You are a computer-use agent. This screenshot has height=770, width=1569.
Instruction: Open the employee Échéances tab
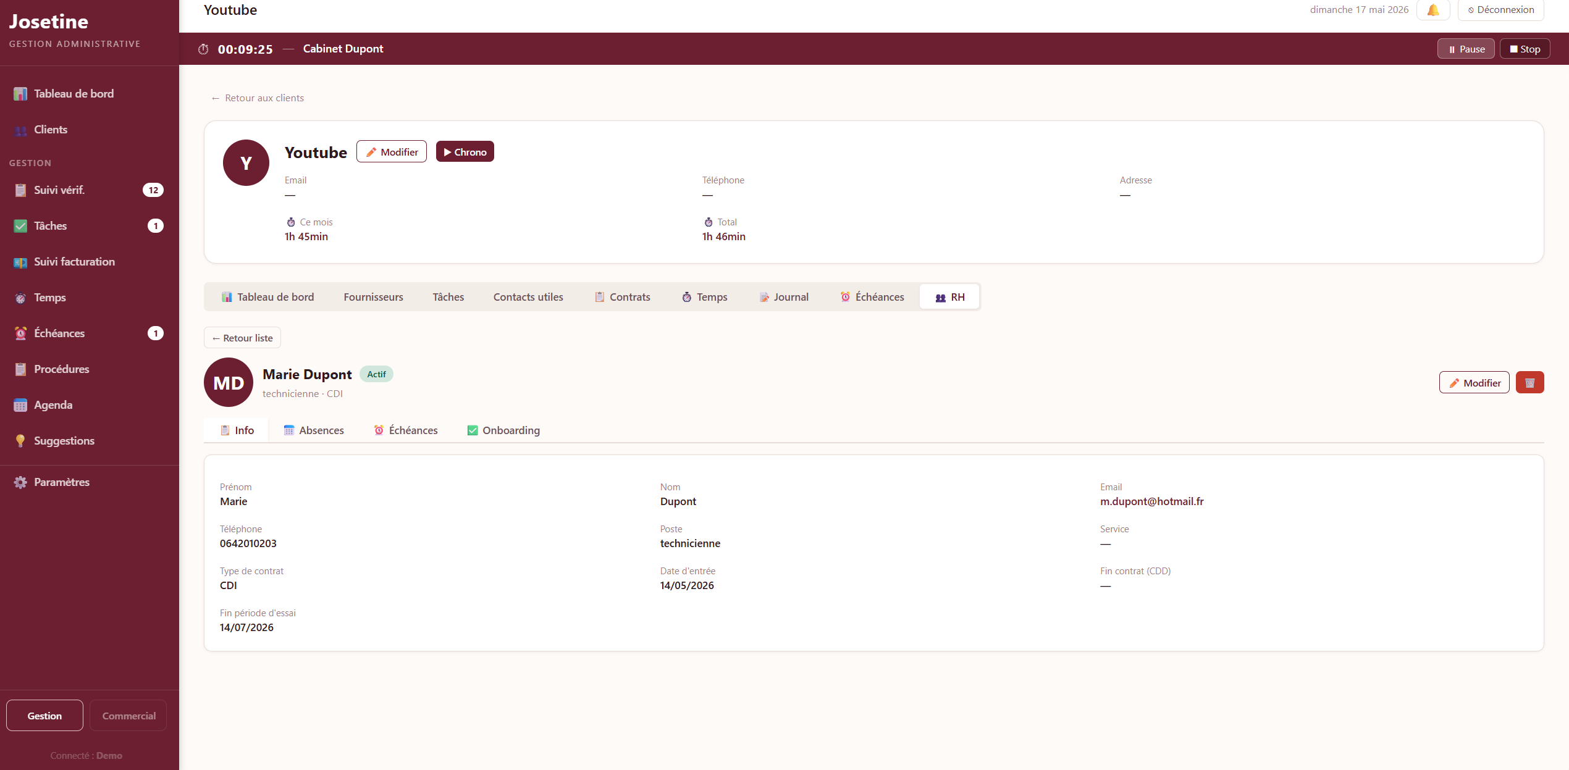pyautogui.click(x=405, y=430)
